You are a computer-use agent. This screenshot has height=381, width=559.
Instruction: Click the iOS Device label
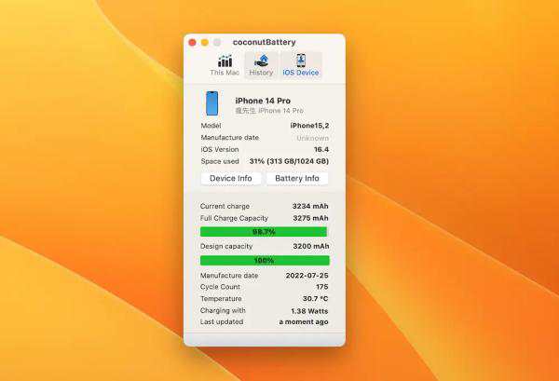[x=301, y=73]
